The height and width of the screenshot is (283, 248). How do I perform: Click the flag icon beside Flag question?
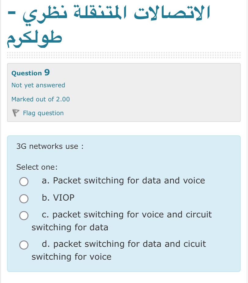(x=16, y=113)
